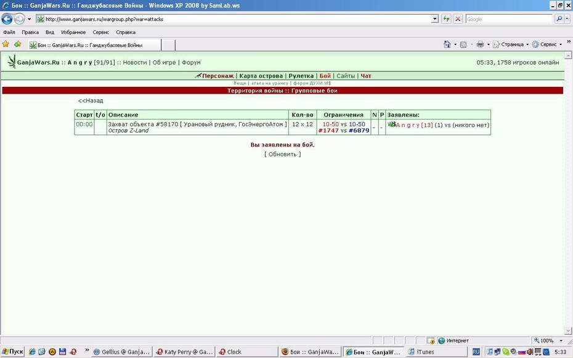Open the Форум link in header
The width and height of the screenshot is (573, 358).
tap(191, 62)
